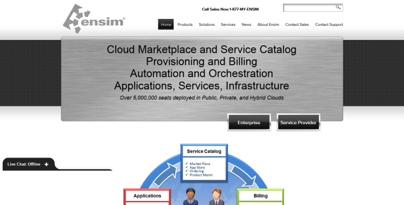Click the Enterprise button

249,122
